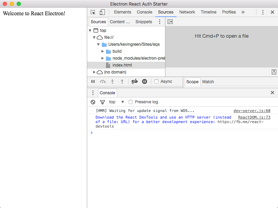Viewport: 278px width, 208px height.
Task: Close the console drawer
Action: pos(272,93)
